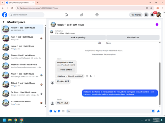This screenshot has width=165, height=123.
Task: Open the Angel · 1 bed 1 bath House chat
Action: [22, 75]
